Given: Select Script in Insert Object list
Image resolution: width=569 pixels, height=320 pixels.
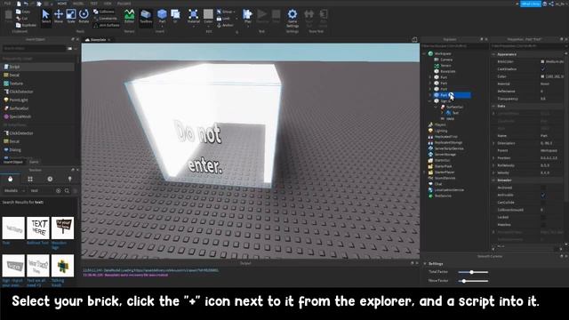Looking at the screenshot, I should click(38, 67).
